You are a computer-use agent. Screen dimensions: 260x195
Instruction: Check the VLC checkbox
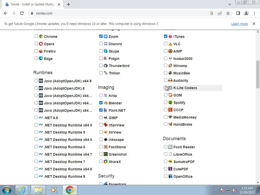click(166, 44)
